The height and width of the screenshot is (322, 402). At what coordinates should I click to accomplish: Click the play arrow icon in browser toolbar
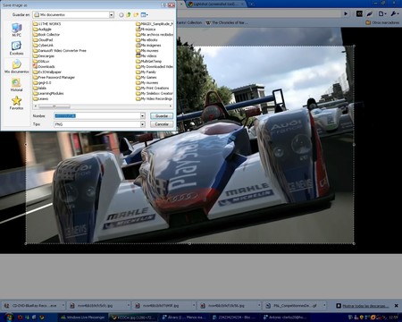click(346, 13)
